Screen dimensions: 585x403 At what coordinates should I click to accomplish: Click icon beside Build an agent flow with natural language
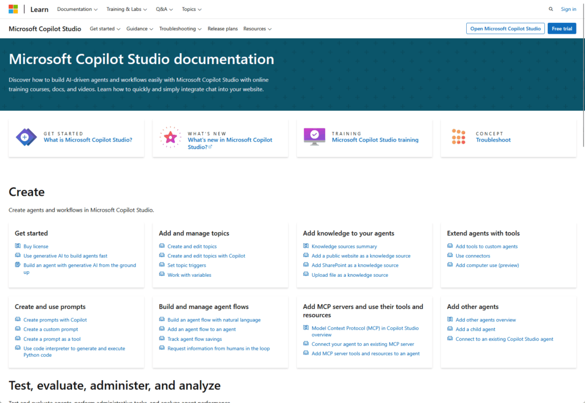(162, 319)
